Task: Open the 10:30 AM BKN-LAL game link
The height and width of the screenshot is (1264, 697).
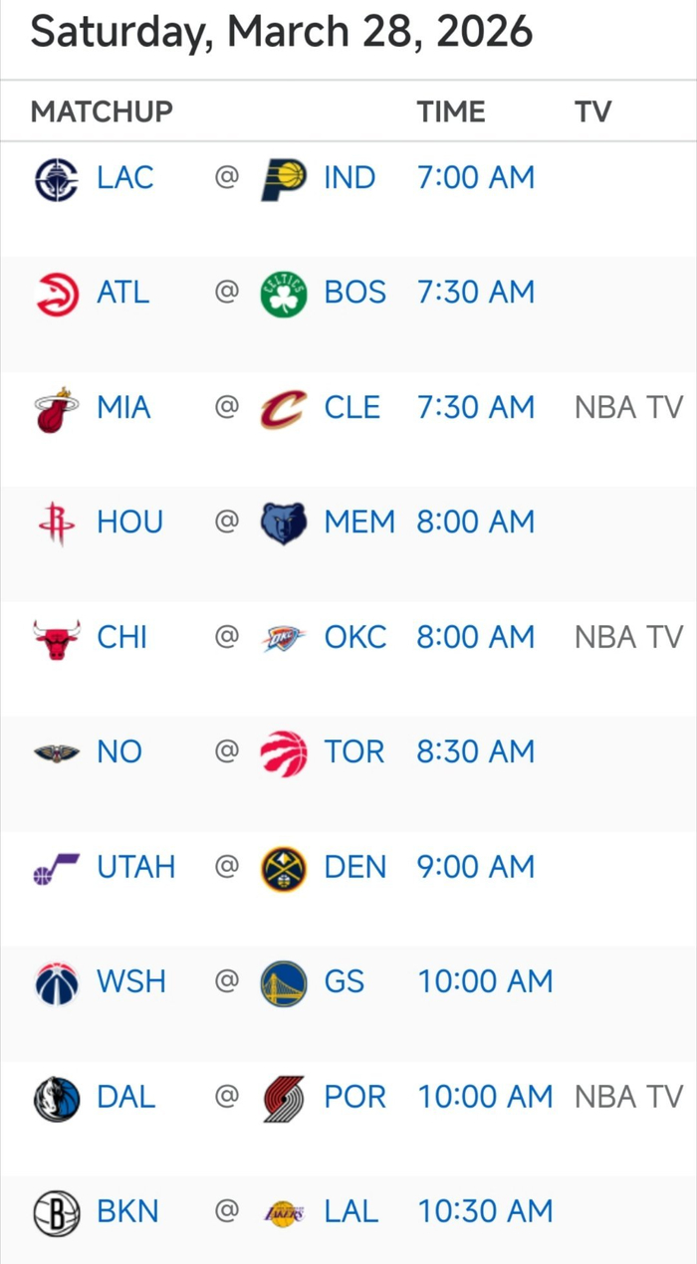Action: [x=484, y=1212]
